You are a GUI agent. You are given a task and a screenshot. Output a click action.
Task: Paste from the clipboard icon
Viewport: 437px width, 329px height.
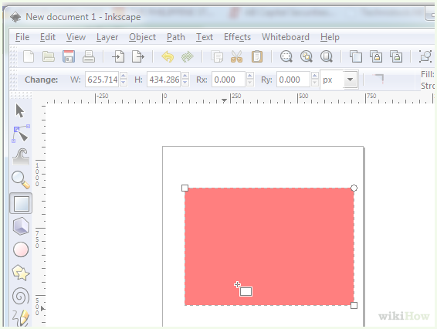click(x=256, y=56)
